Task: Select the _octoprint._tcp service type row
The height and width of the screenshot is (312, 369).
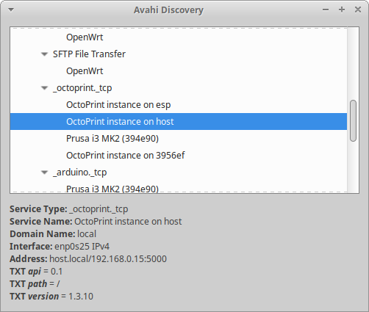Action: [x=179, y=88]
